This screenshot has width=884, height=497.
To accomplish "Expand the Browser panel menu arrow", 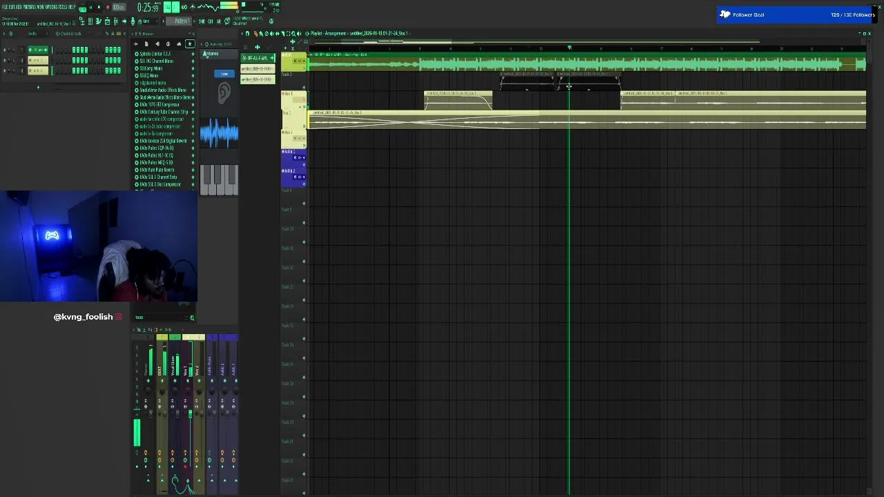I will pos(132,34).
